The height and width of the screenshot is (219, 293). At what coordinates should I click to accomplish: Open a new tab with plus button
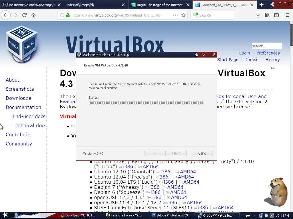pos(262,5)
